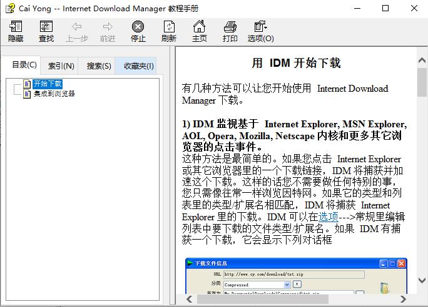428x307 pixels.
Task: Click the Compressed dropdown in dialog image
Action: (x=257, y=285)
